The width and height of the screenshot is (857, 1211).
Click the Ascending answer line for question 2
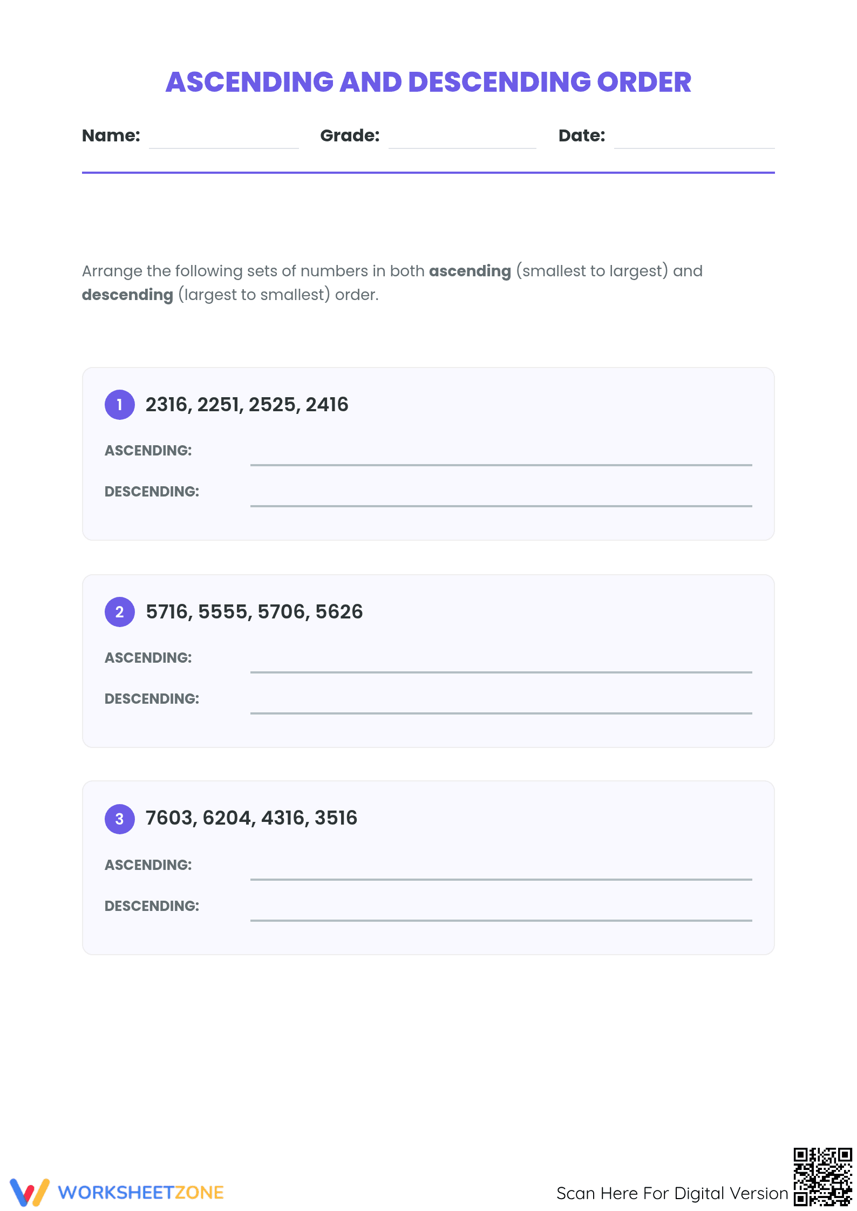501,671
